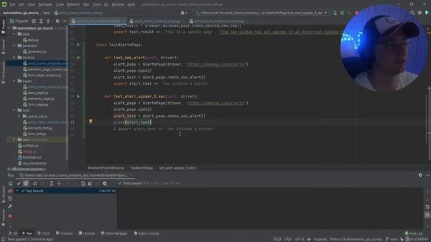Open test history clock icon
This screenshot has height=242, width=431.
pos(83,184)
